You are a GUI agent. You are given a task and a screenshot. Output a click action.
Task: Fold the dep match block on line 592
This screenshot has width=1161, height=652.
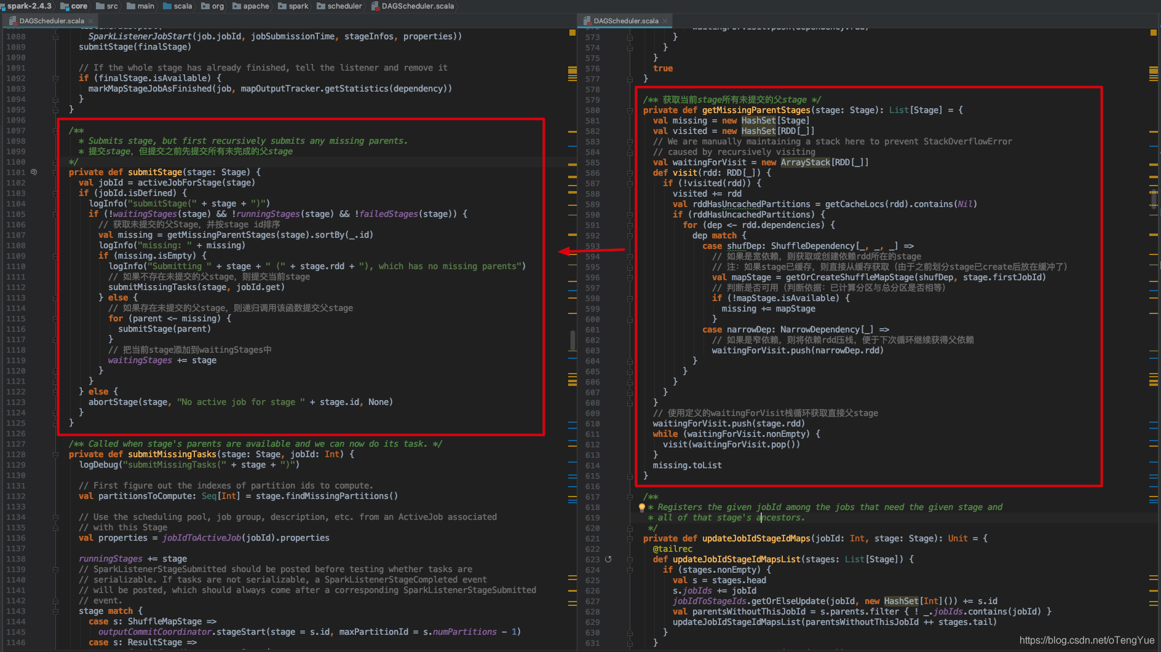(630, 235)
